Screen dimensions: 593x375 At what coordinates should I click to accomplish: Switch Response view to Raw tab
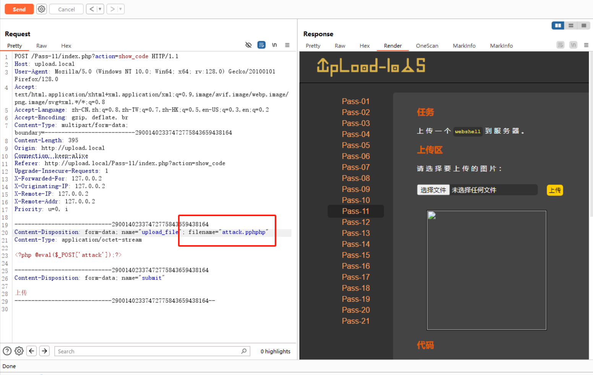pos(340,46)
